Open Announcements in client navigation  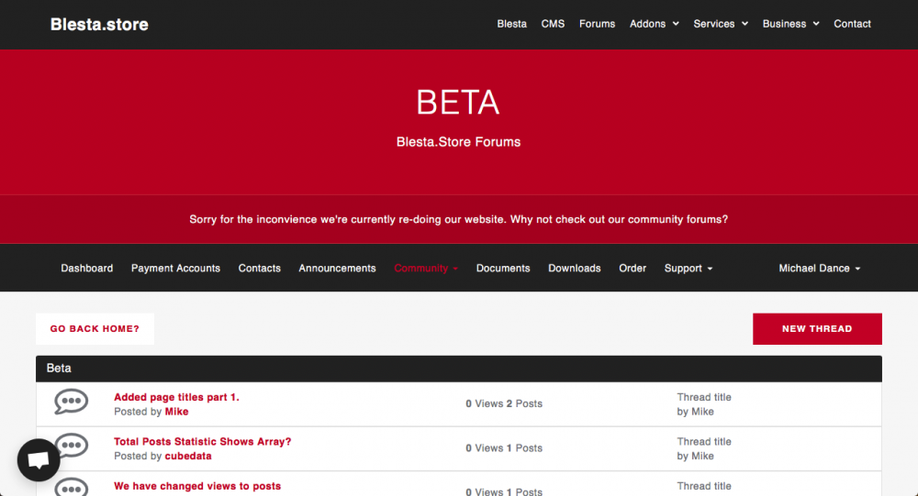337,268
